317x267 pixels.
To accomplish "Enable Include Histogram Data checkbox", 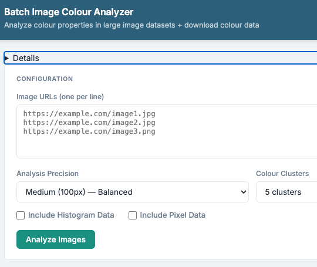I will 21,215.
